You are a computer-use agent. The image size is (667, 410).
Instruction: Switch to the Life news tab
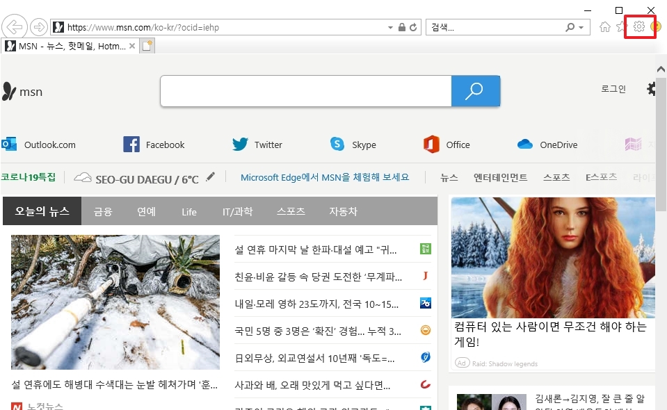point(189,211)
